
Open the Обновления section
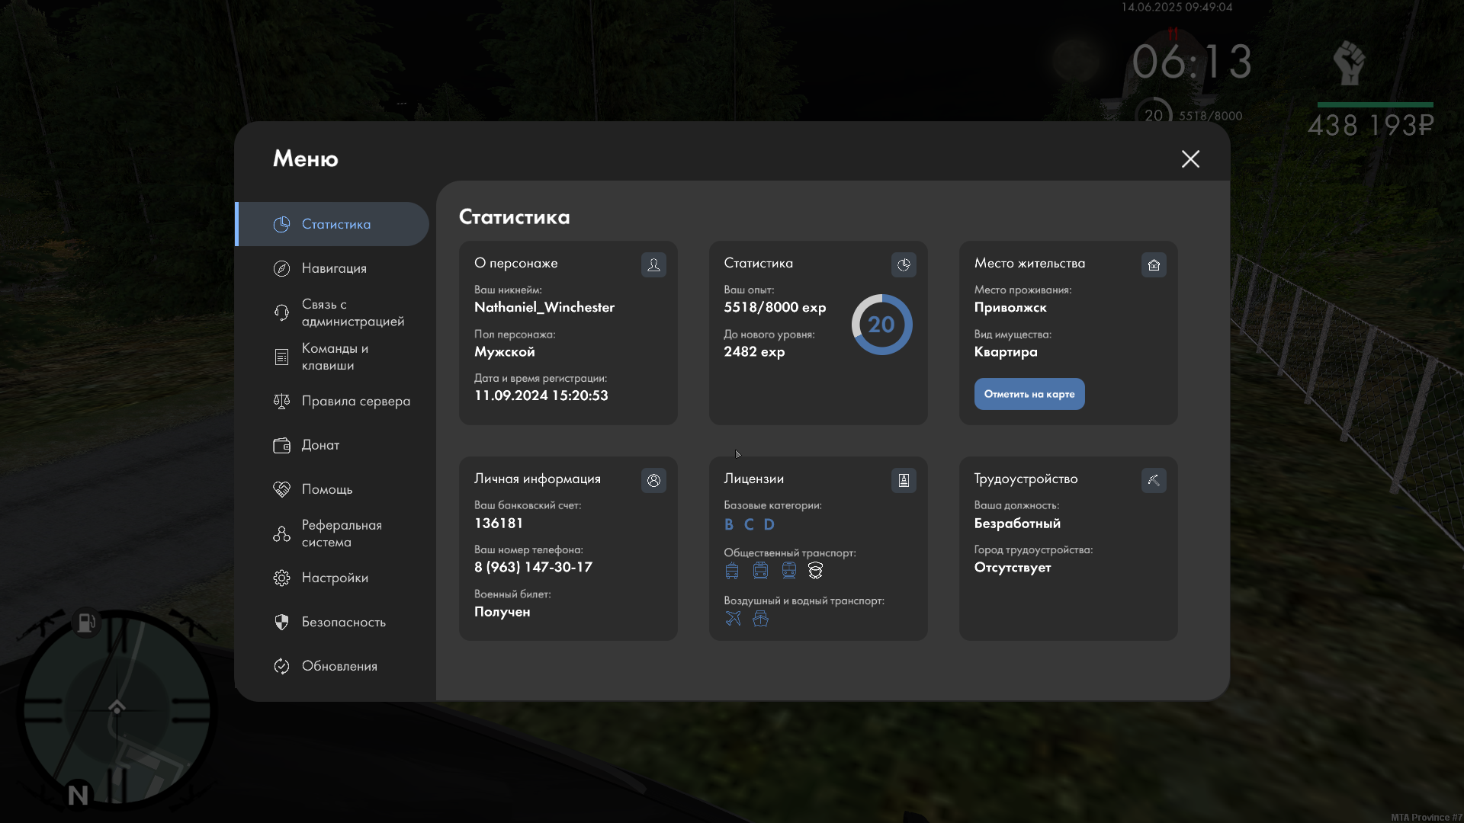click(x=332, y=666)
